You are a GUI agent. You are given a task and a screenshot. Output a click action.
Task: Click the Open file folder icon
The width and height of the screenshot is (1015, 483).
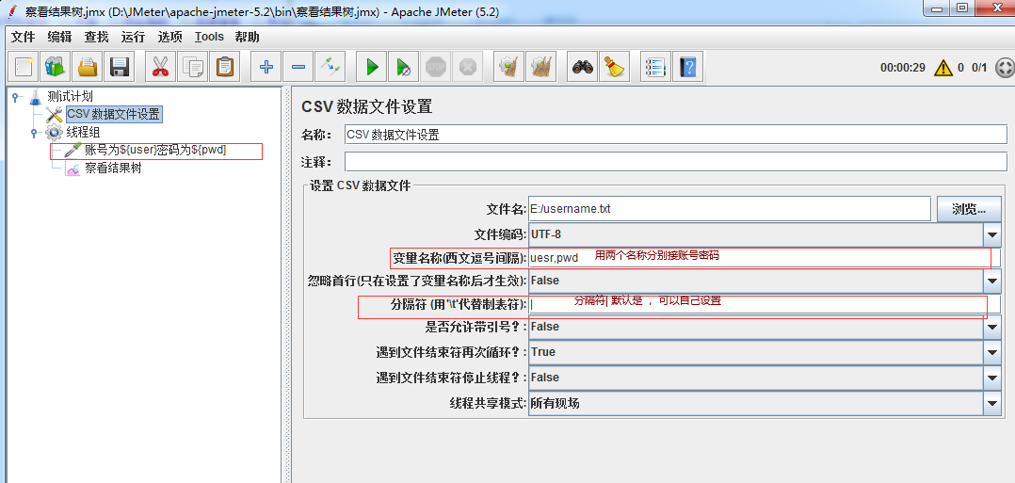[88, 67]
